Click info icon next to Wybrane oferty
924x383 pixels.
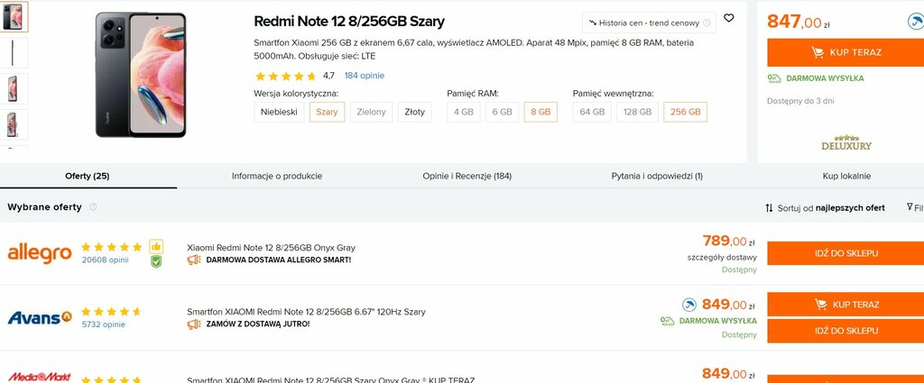(x=93, y=207)
